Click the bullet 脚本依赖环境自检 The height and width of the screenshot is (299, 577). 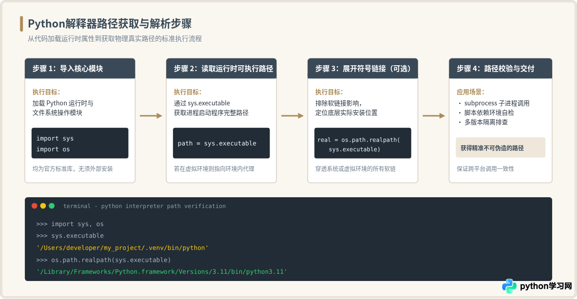click(x=489, y=113)
